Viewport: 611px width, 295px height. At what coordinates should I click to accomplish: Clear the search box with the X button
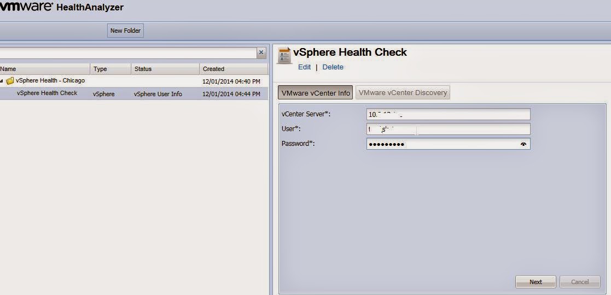(261, 52)
